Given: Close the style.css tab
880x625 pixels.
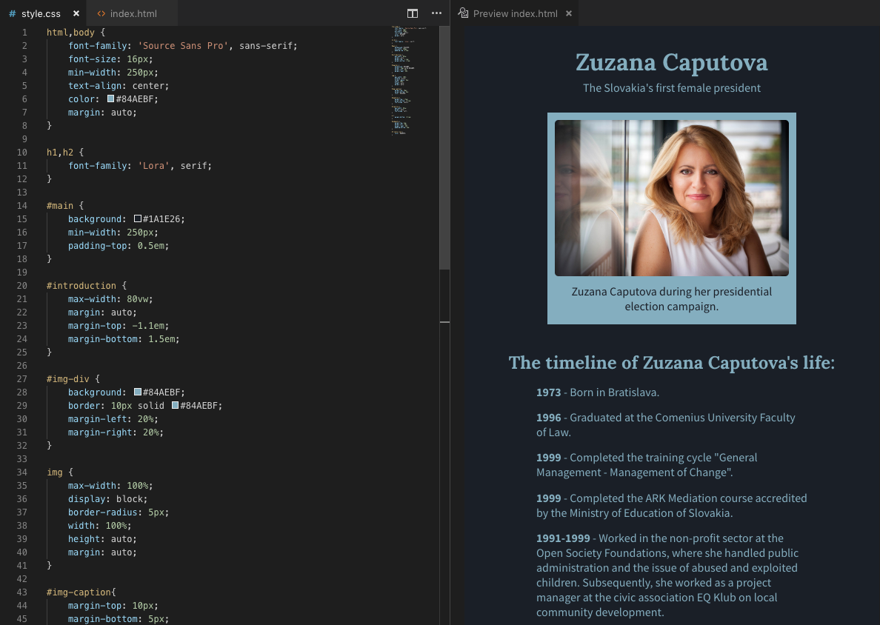Looking at the screenshot, I should (76, 13).
